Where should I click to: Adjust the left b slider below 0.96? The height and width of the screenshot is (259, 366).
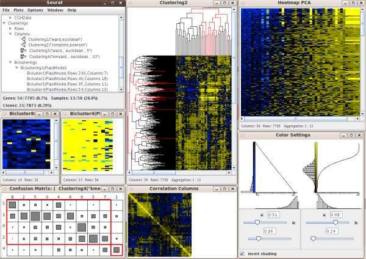259,239
